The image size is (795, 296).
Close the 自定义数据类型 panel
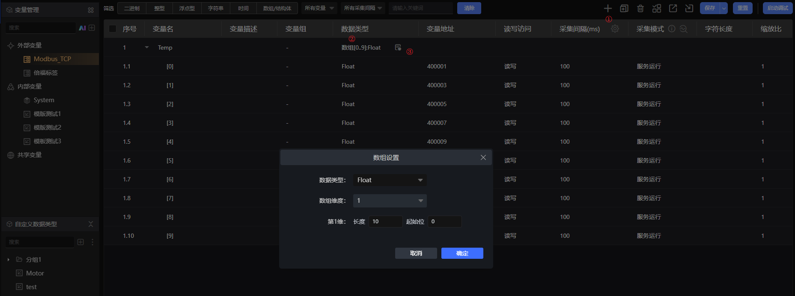point(91,224)
